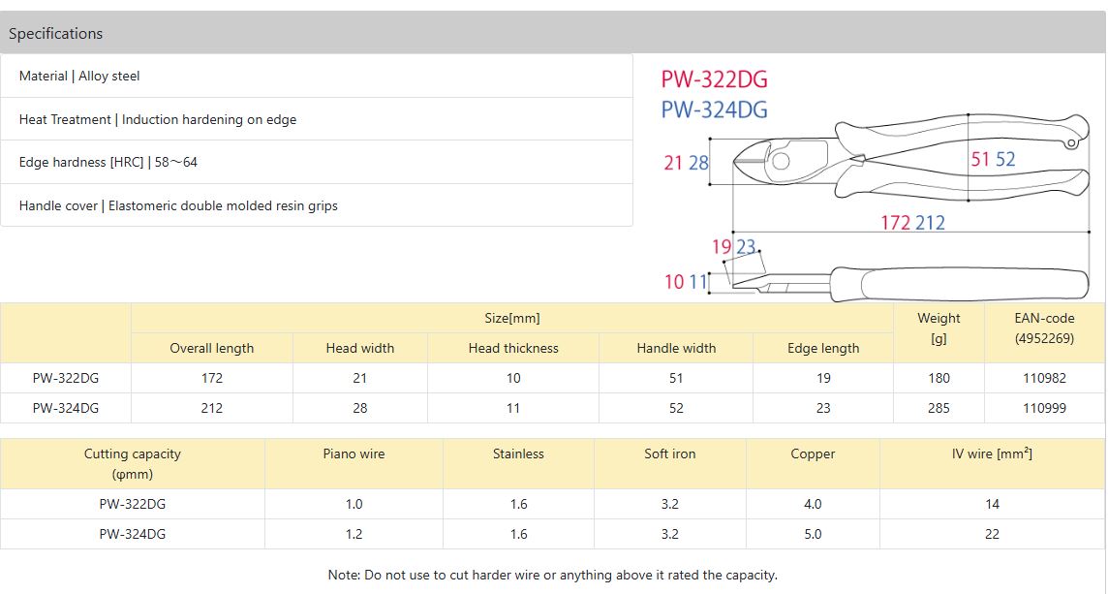Click the Specifications section header
Screen dimensions: 1108x594
pyautogui.click(x=56, y=34)
